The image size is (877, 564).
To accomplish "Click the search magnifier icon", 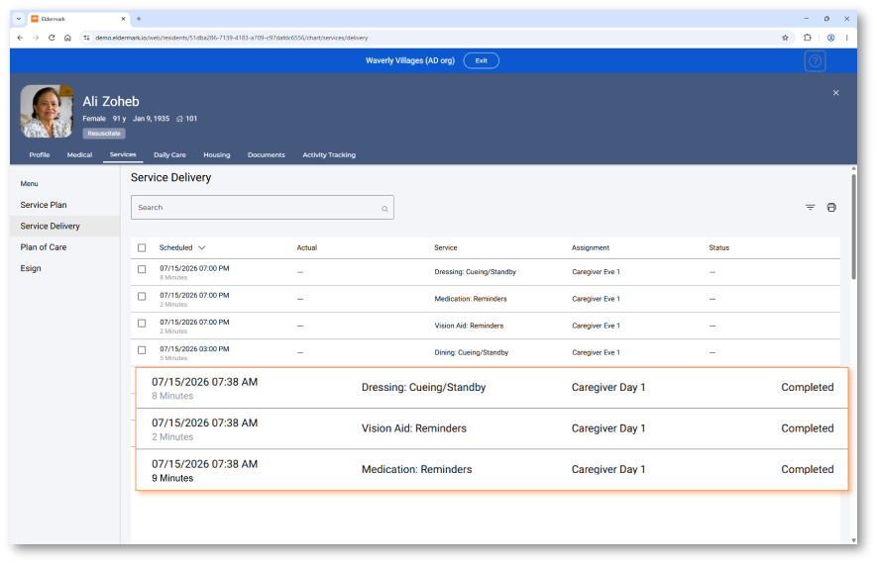I will (384, 209).
